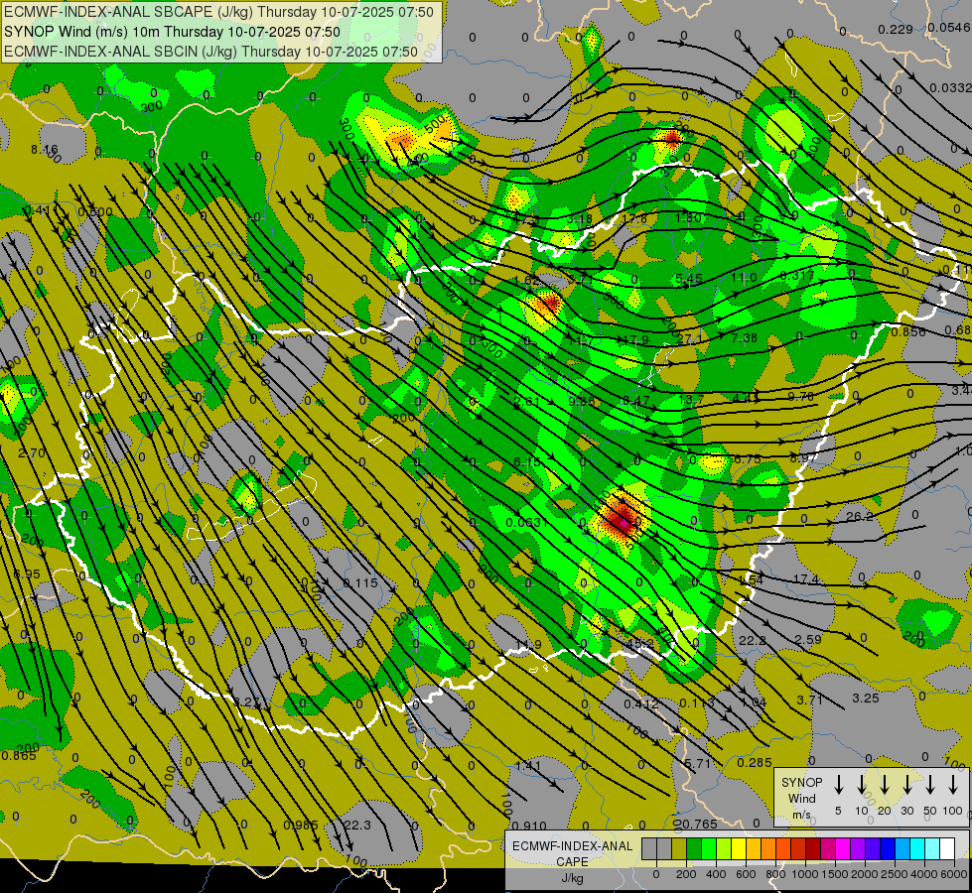The image size is (972, 893).
Task: Click the CIN value '0.765' on the map
Action: click(699, 825)
